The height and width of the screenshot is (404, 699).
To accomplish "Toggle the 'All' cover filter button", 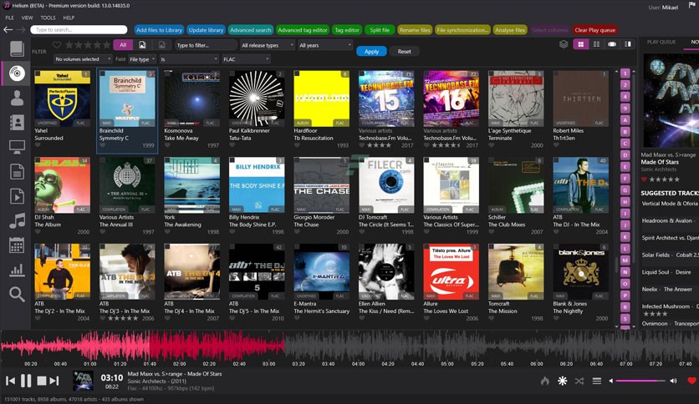I will pyautogui.click(x=123, y=45).
